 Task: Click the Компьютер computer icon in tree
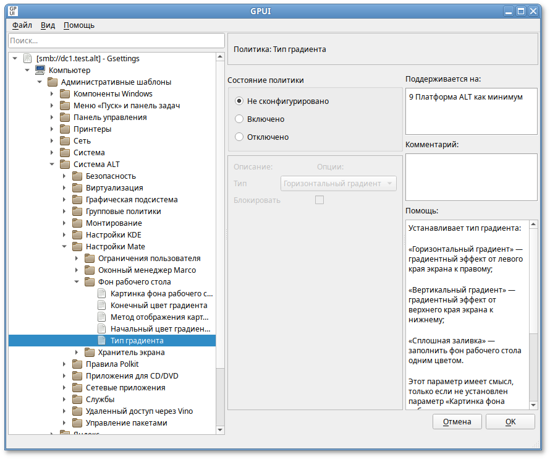(x=40, y=71)
